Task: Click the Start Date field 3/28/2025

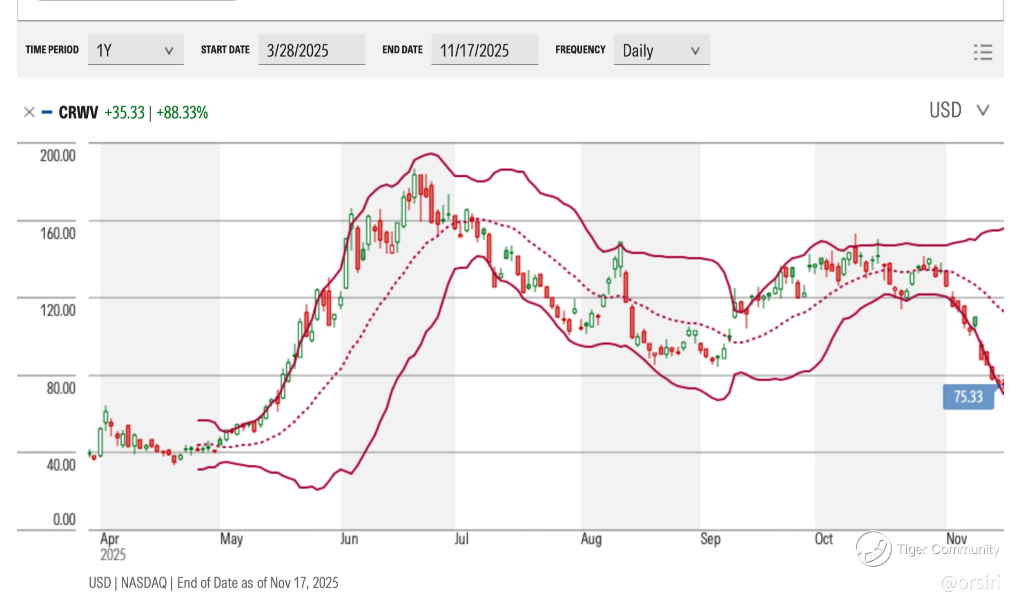Action: point(311,50)
